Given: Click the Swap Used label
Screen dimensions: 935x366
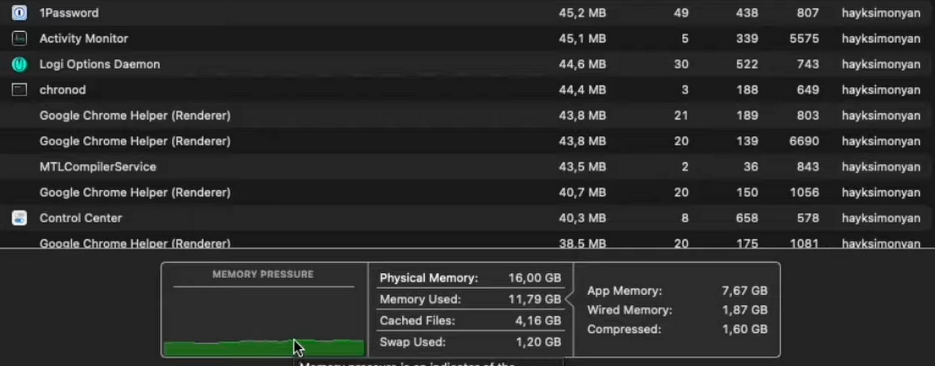Looking at the screenshot, I should [x=412, y=342].
